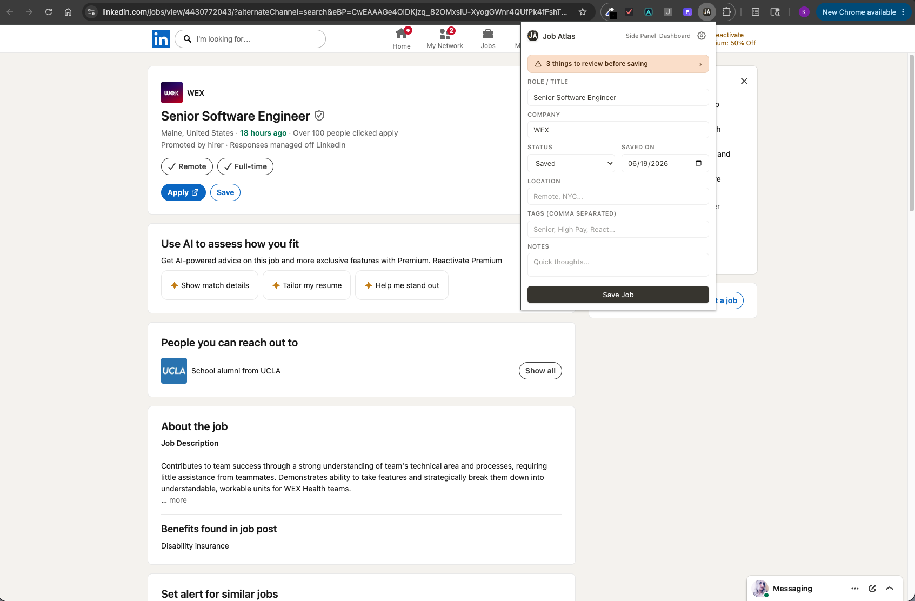Open the purple P extension icon

coord(687,12)
